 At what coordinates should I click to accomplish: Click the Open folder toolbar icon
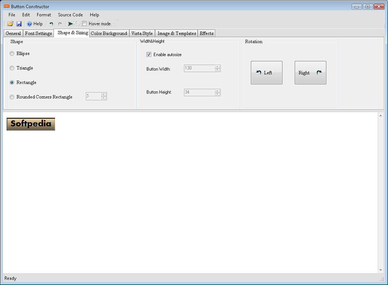coord(10,24)
